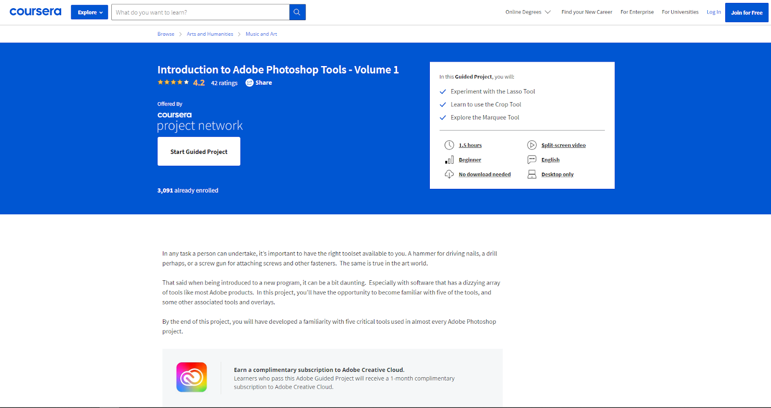Click Earn a complimentary subscription heading
The height and width of the screenshot is (408, 771).
pos(319,370)
